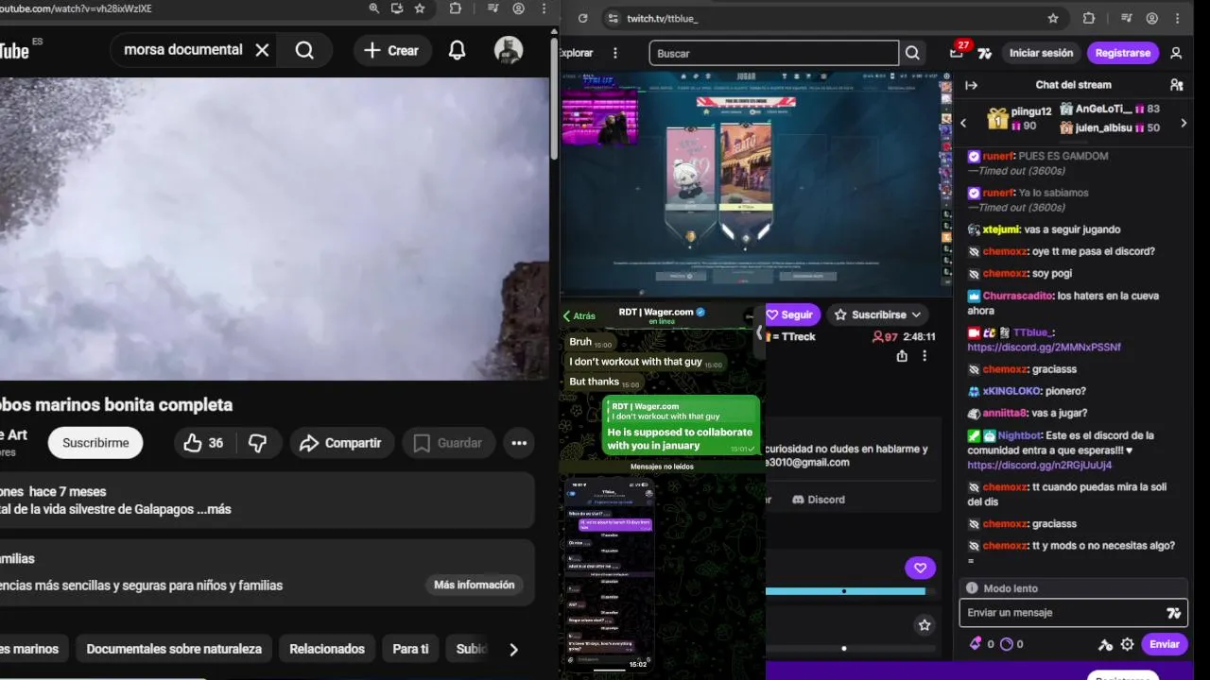Open Más información about family content

coord(474,585)
